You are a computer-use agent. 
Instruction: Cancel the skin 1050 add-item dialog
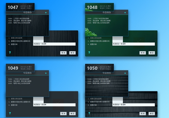coord(143,113)
